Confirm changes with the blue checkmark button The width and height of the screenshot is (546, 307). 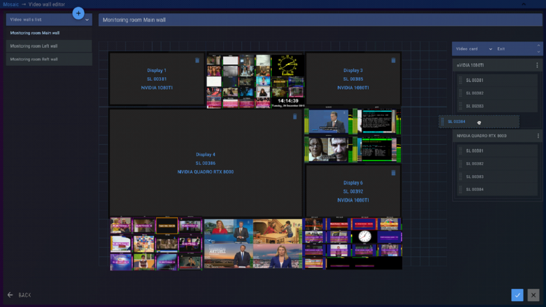click(x=517, y=295)
